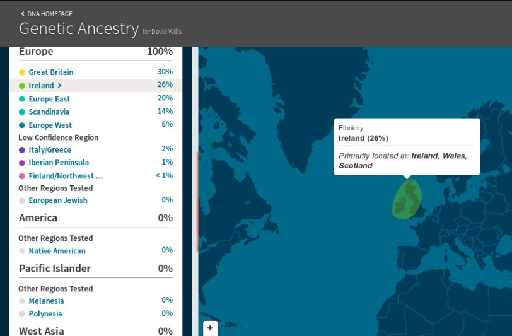Click the back arrow beside DNA Homepage
Image resolution: width=512 pixels, height=336 pixels.
(23, 13)
